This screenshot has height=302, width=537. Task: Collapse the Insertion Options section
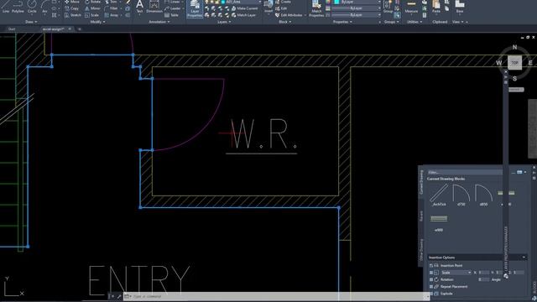tap(524, 258)
